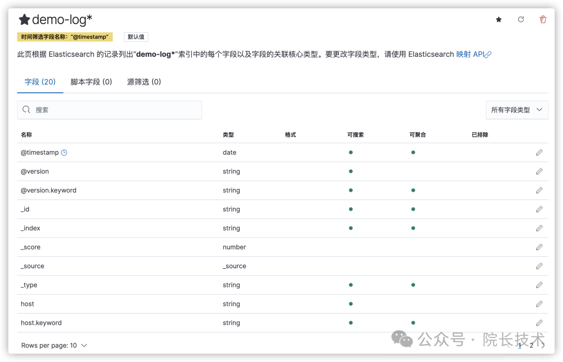Select the @version field name
This screenshot has height=362, width=563.
coord(35,171)
